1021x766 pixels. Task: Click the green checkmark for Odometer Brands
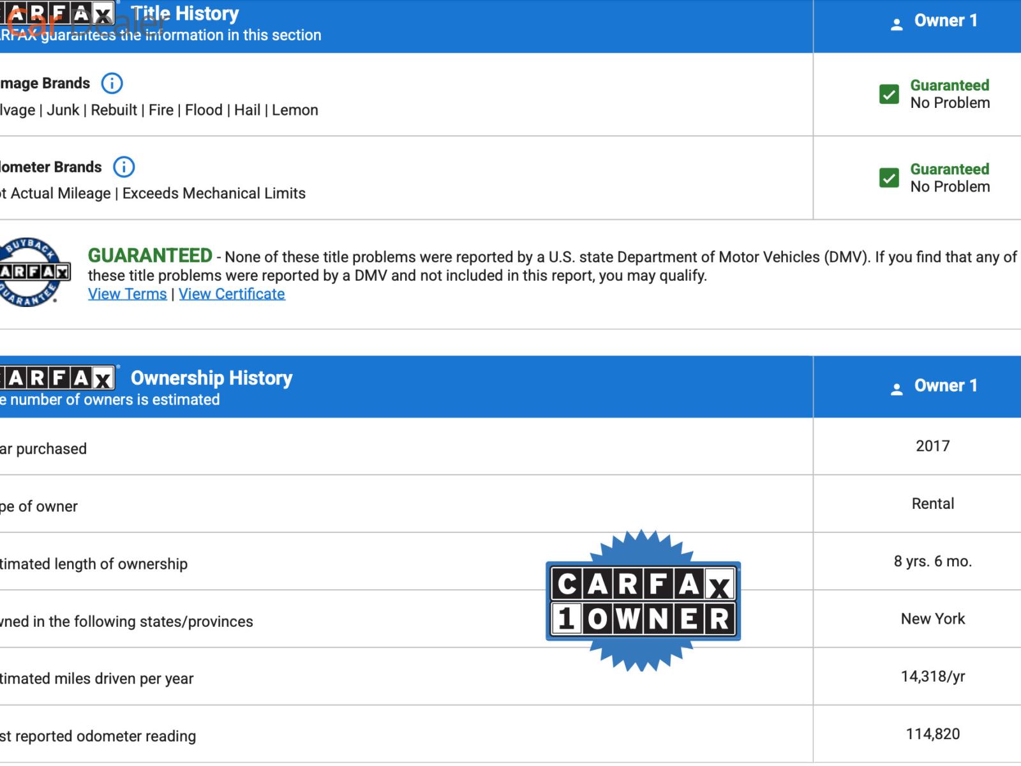pyautogui.click(x=889, y=178)
